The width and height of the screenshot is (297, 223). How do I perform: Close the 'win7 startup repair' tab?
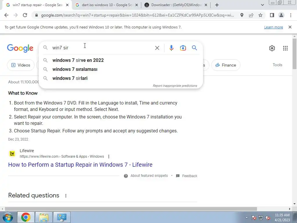click(67, 5)
